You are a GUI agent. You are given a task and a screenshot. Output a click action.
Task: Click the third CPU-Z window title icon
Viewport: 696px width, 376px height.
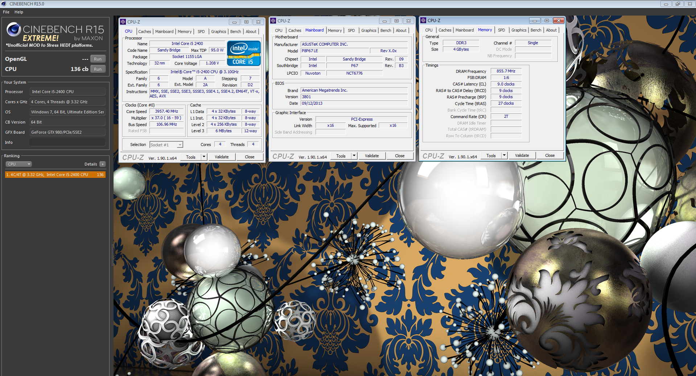pyautogui.click(x=423, y=20)
